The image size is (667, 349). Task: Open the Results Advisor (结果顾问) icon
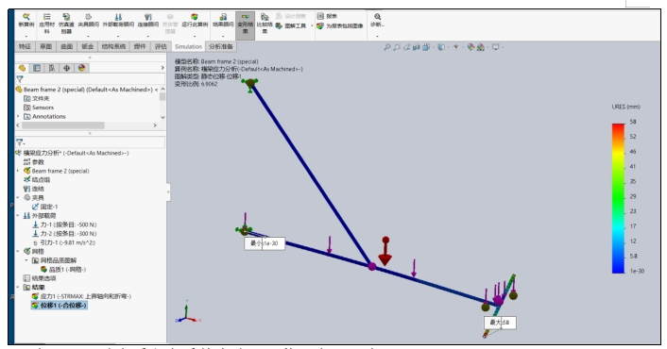[223, 21]
